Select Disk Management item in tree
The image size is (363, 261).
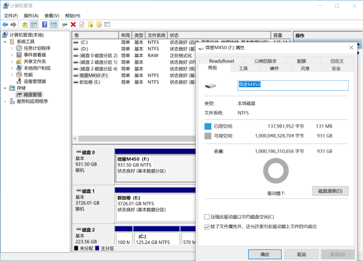point(29,94)
